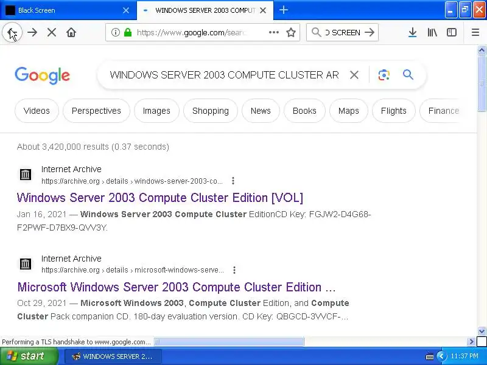The height and width of the screenshot is (365, 487).
Task: Click the horizontal scrollbar thumb
Action: coord(229,342)
